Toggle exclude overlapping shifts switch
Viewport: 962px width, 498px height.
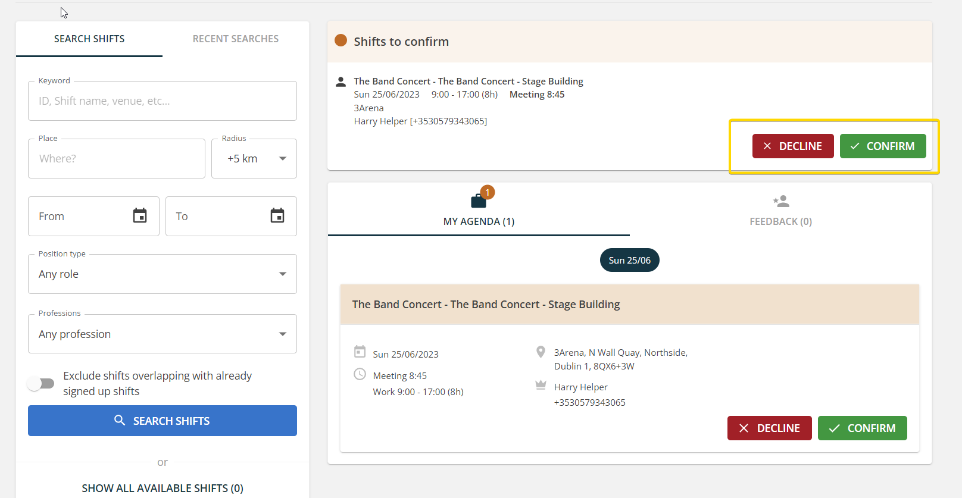[x=41, y=384]
